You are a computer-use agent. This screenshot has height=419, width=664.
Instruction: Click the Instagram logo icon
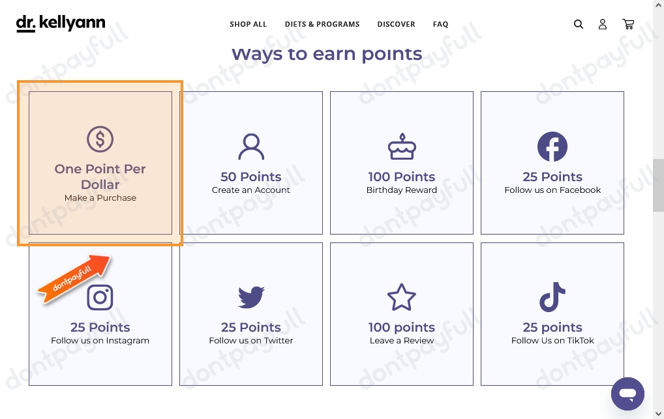[100, 298]
